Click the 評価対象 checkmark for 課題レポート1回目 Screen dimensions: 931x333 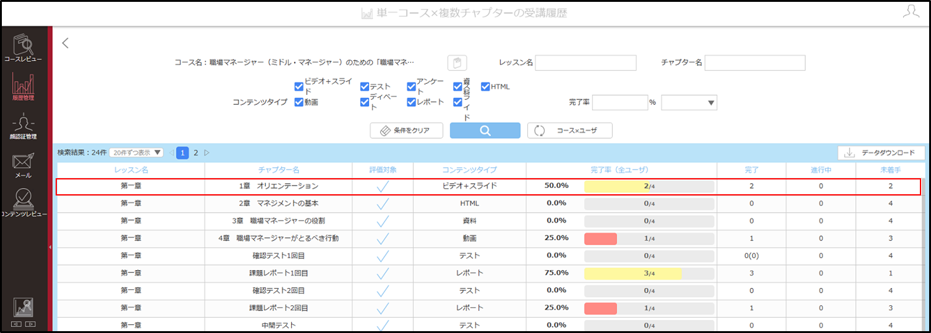coord(383,273)
